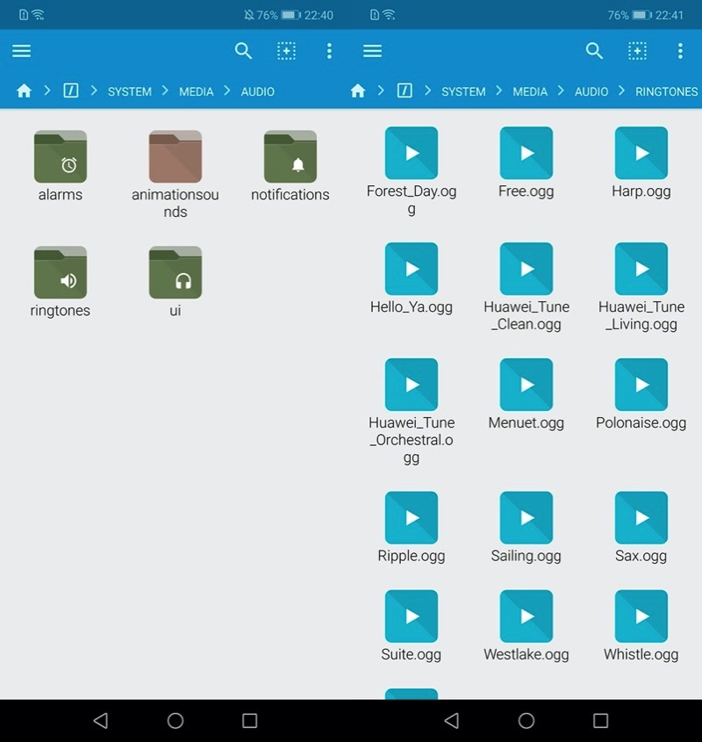Open the three-dot overflow menu on audio folder screen
The width and height of the screenshot is (702, 742).
[329, 51]
